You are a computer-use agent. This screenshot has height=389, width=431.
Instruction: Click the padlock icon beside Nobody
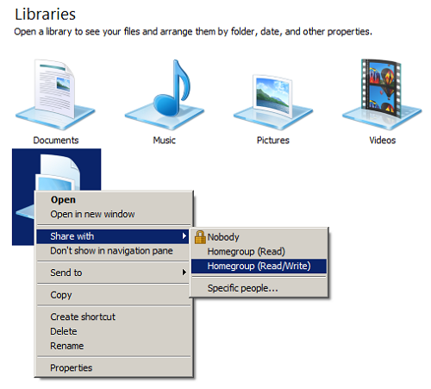click(x=200, y=237)
